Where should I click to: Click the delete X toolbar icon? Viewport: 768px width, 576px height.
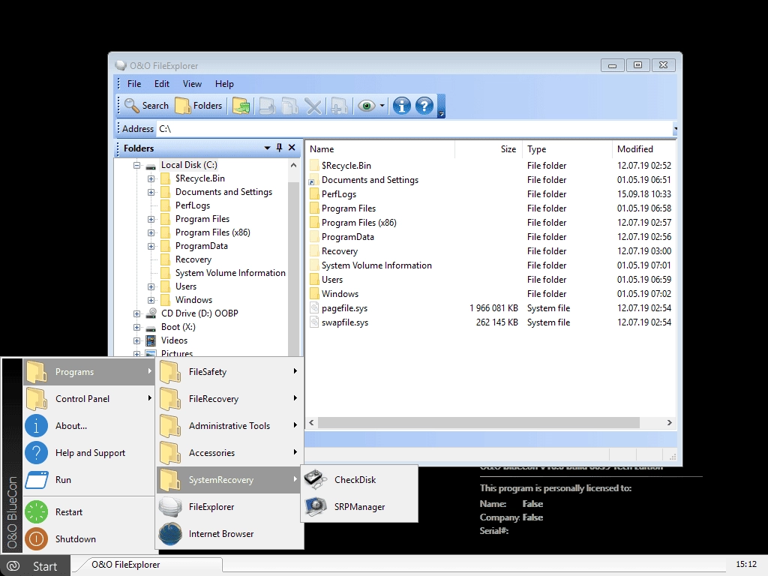coord(313,105)
